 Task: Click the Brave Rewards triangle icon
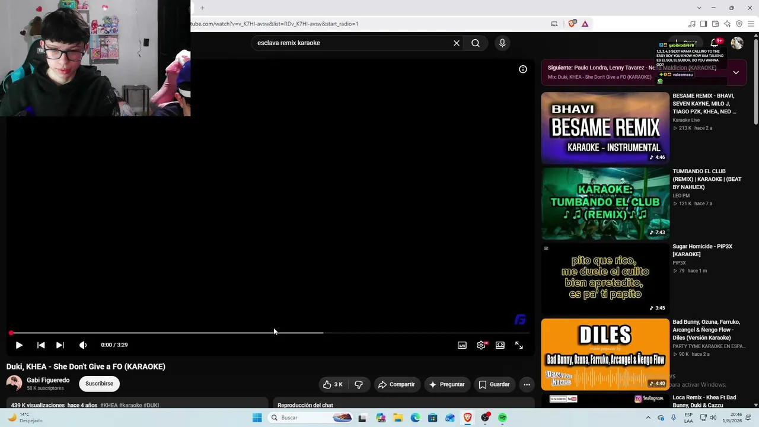tap(585, 24)
